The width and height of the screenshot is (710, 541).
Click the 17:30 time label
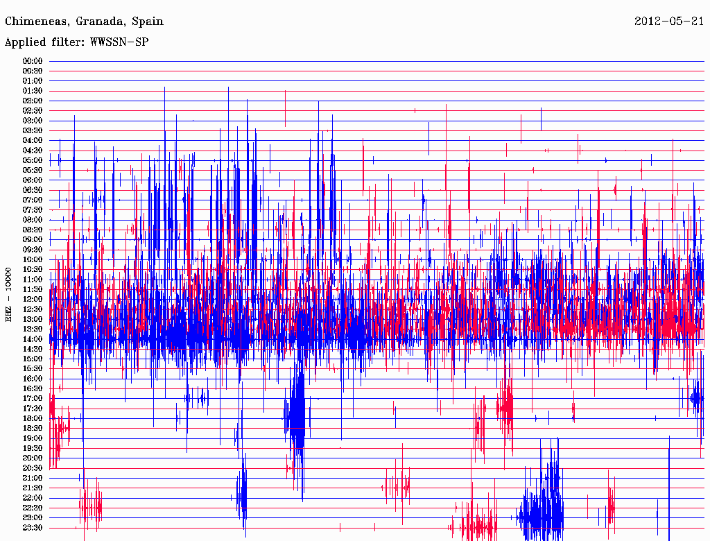click(33, 409)
